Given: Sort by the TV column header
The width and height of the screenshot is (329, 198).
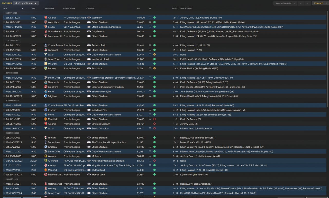Looking at the screenshot, I should [150, 8].
